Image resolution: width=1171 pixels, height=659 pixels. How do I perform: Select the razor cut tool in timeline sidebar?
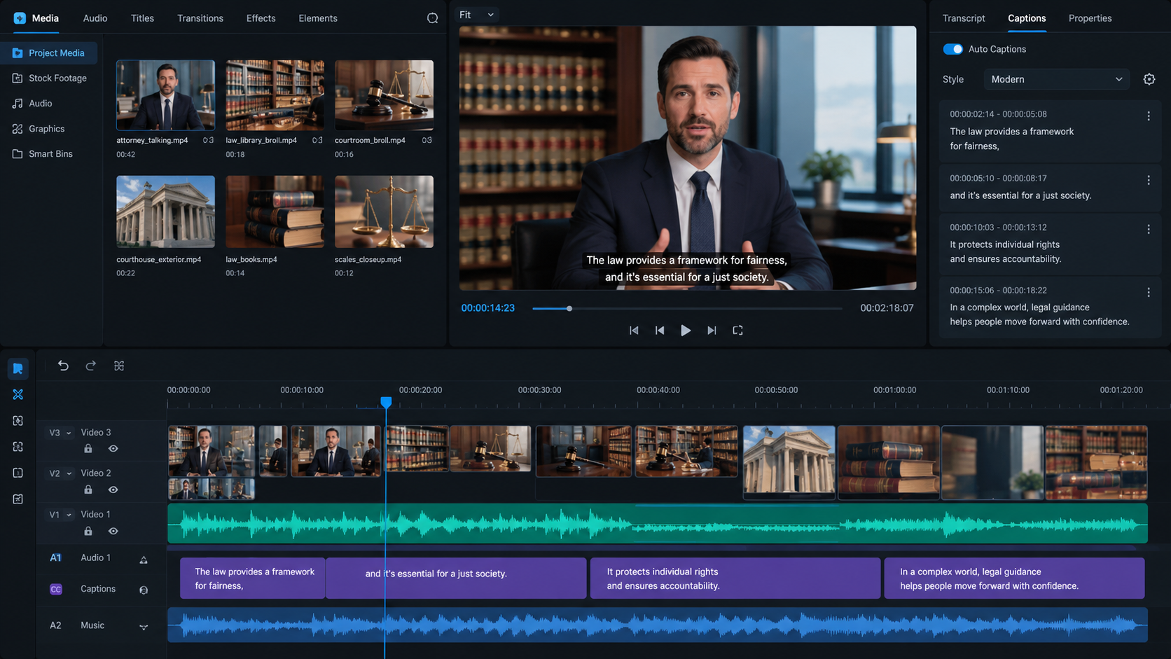[18, 394]
